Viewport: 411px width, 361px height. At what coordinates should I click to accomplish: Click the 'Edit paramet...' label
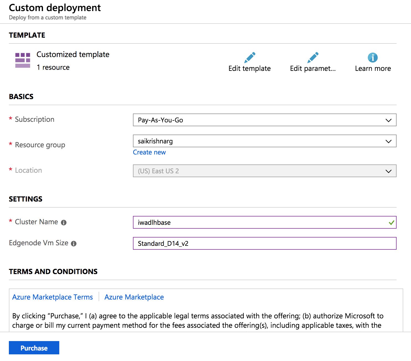click(313, 68)
